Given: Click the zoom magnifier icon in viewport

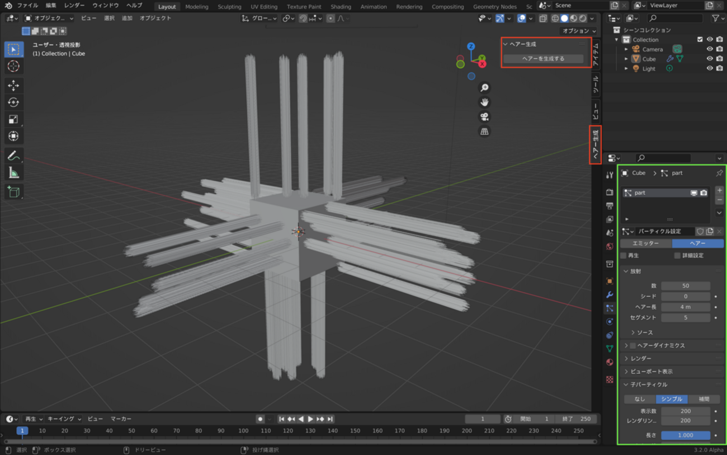Looking at the screenshot, I should click(484, 88).
